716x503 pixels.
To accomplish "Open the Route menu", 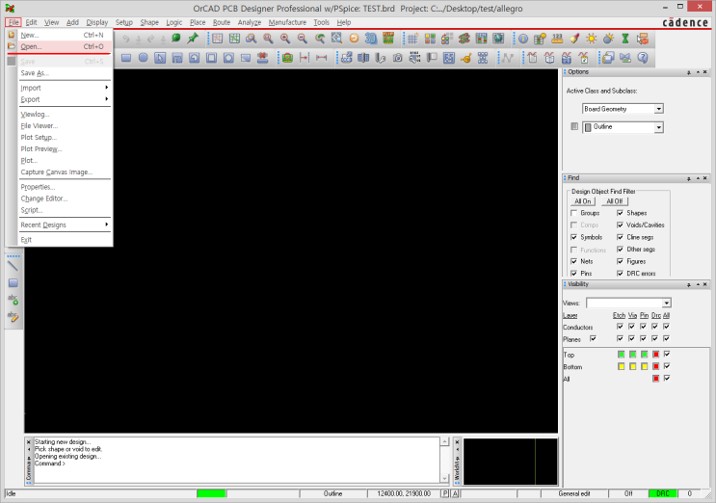I will 222,22.
